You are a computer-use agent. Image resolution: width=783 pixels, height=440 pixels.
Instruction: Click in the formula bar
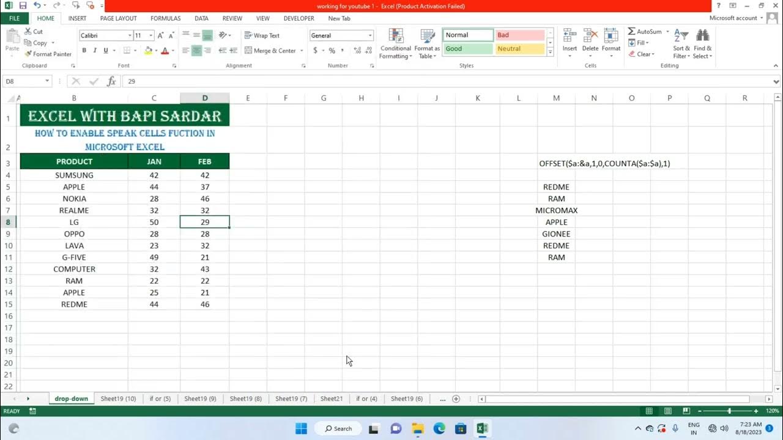[x=447, y=81]
